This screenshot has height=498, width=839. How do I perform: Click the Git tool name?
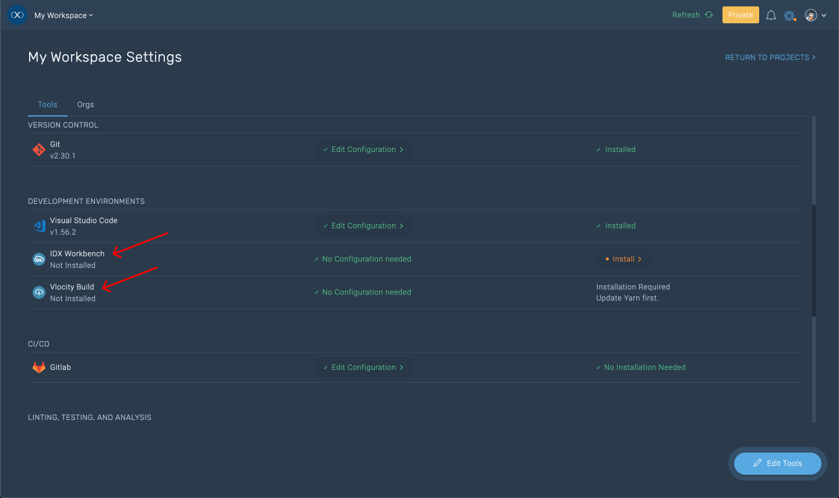coord(55,144)
